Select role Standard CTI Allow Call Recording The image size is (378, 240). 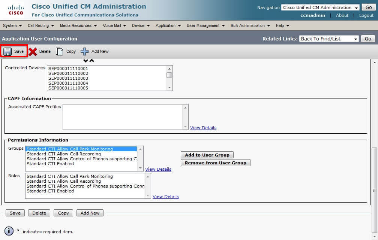click(x=64, y=181)
